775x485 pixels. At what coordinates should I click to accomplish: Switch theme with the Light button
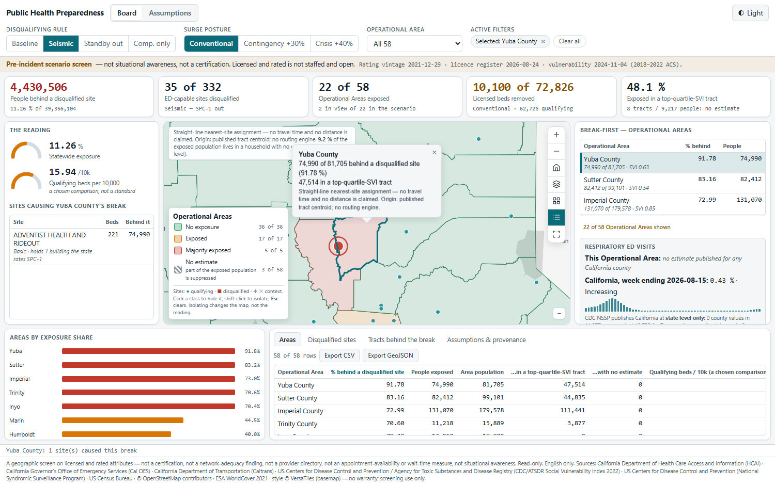(750, 13)
